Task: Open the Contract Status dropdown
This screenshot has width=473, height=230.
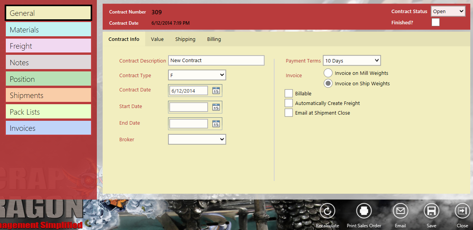Action: click(x=448, y=11)
